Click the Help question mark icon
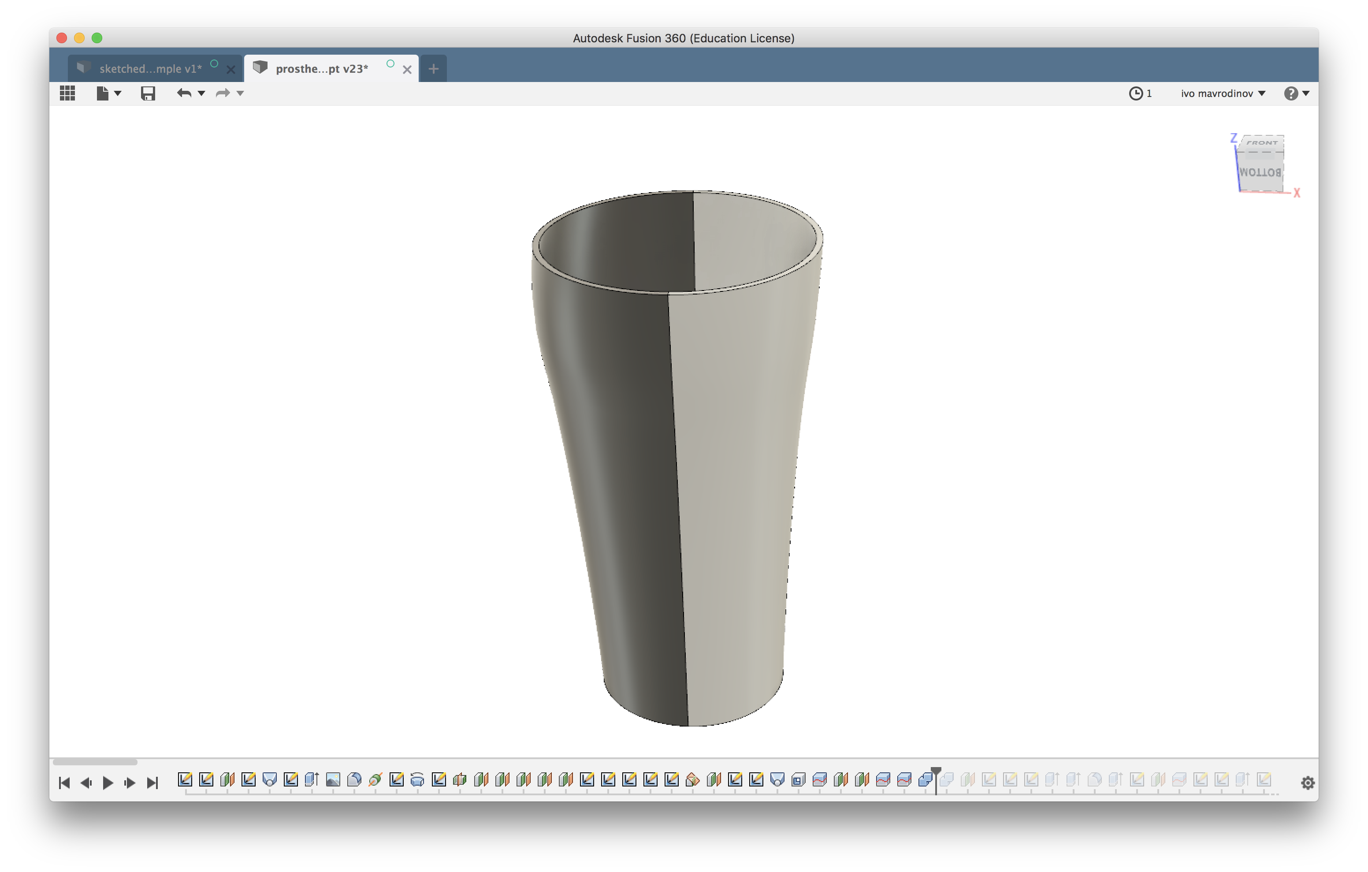The width and height of the screenshot is (1368, 872). 1291,93
